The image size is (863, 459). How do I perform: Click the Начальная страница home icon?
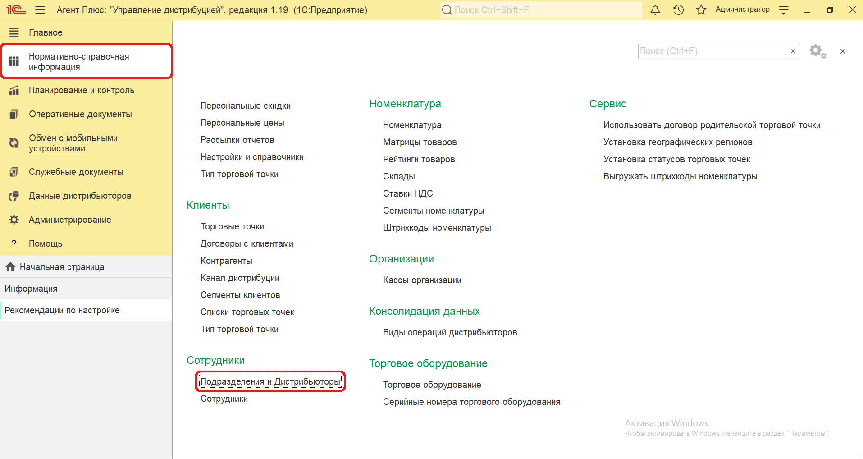click(10, 267)
